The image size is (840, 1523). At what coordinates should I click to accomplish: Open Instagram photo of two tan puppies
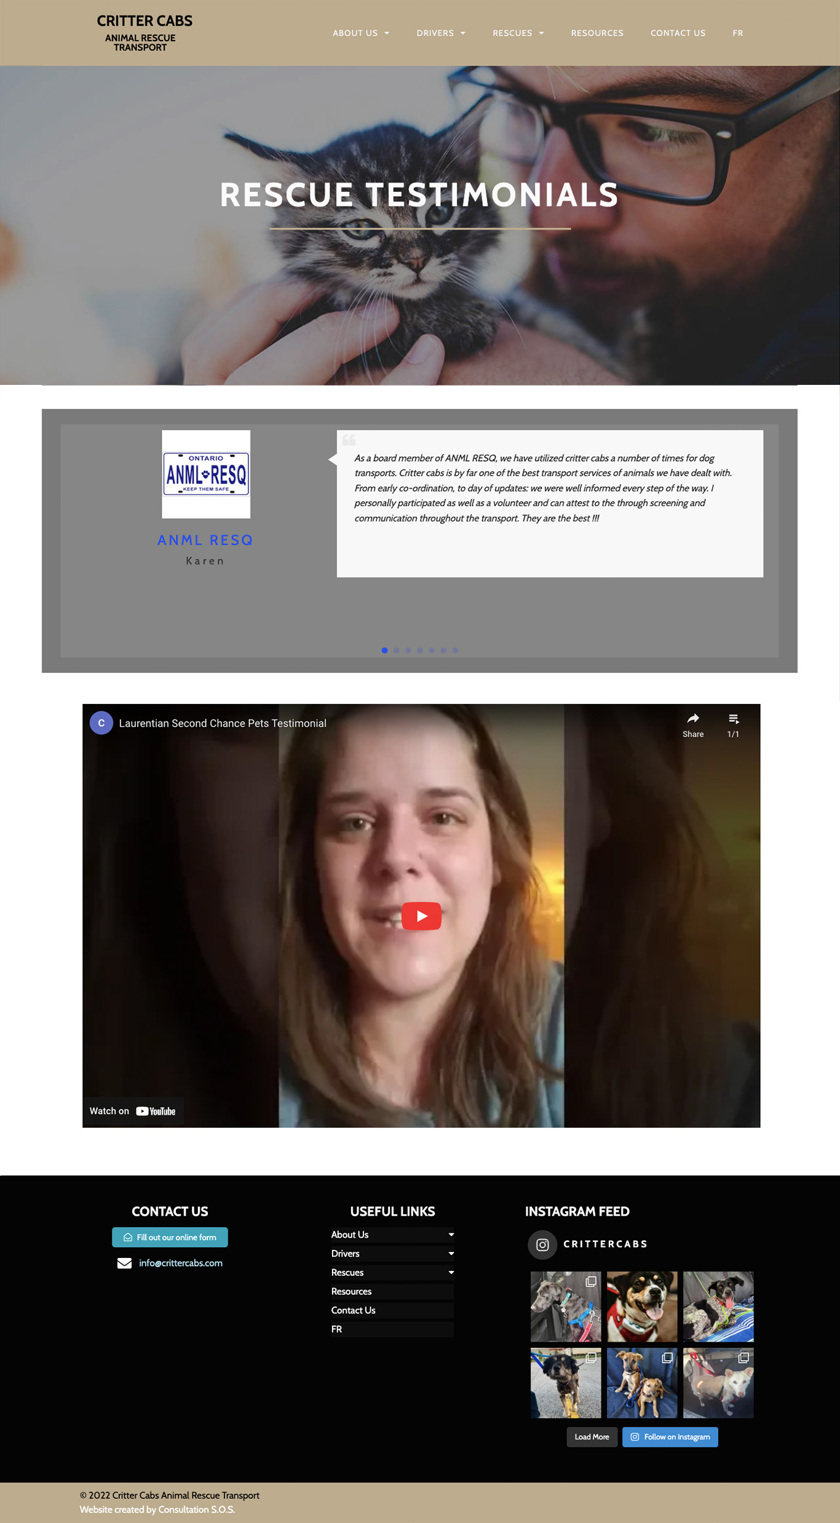tap(642, 1383)
